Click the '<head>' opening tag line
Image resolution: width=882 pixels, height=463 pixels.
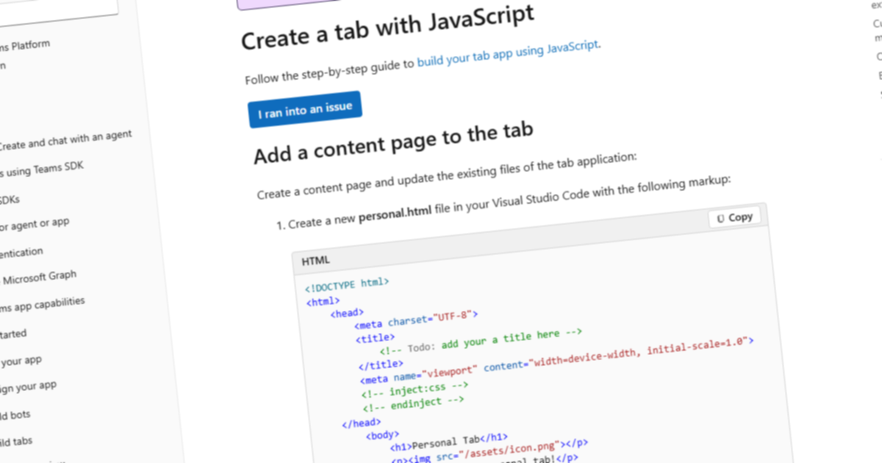pyautogui.click(x=347, y=314)
